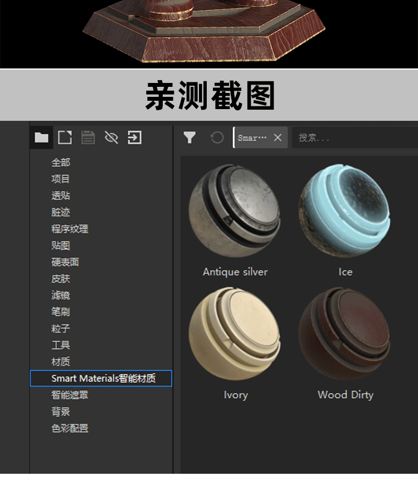Select the Ice smart material
This screenshot has width=418, height=481.
[345, 210]
